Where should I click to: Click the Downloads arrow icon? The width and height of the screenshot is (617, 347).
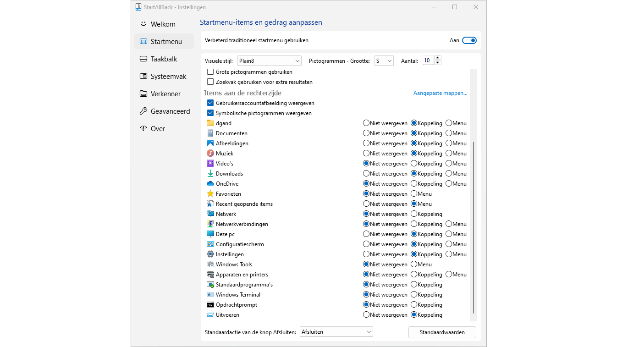[210, 174]
